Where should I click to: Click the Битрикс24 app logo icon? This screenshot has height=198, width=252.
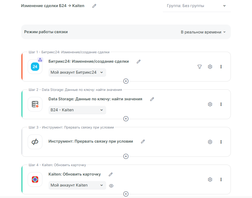point(35,67)
